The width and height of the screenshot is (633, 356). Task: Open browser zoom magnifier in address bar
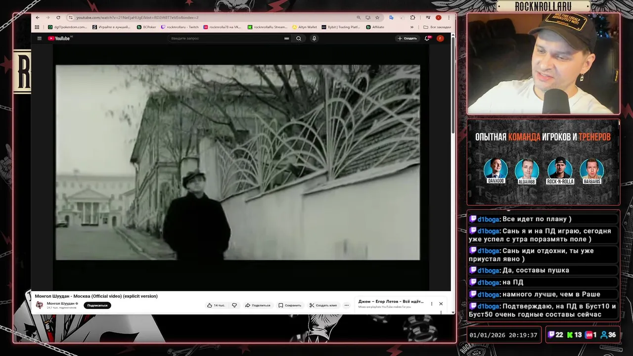(359, 17)
